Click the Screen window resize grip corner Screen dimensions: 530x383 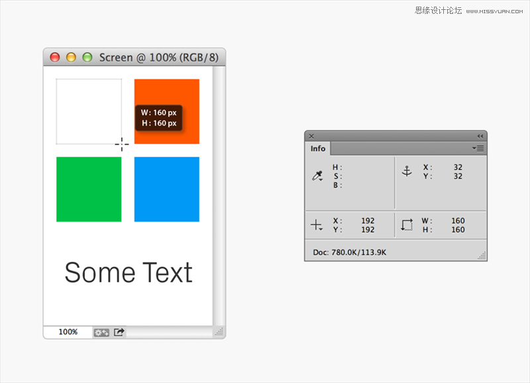[219, 332]
